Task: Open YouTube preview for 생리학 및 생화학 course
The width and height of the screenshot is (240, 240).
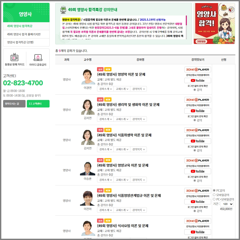Action: pyautogui.click(x=198, y=111)
